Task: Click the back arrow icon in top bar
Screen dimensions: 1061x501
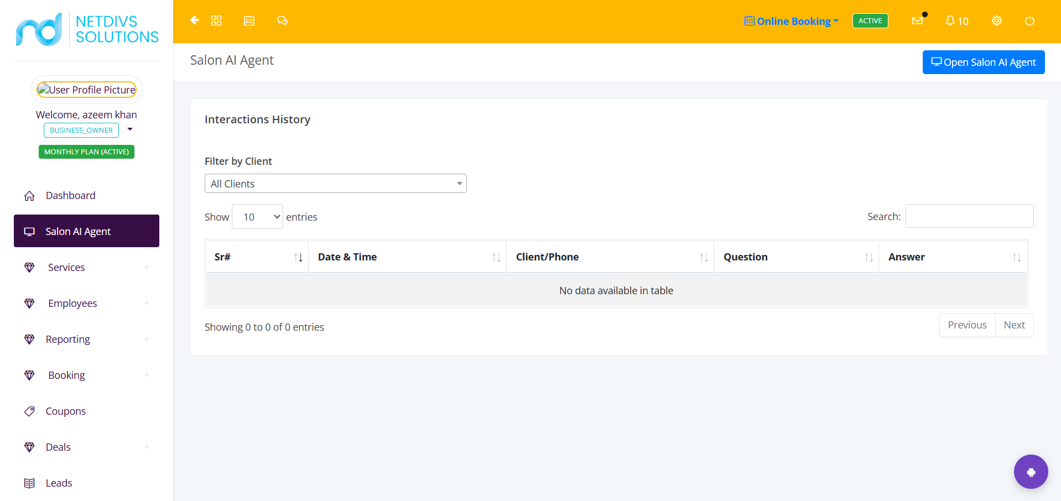Action: coord(194,20)
